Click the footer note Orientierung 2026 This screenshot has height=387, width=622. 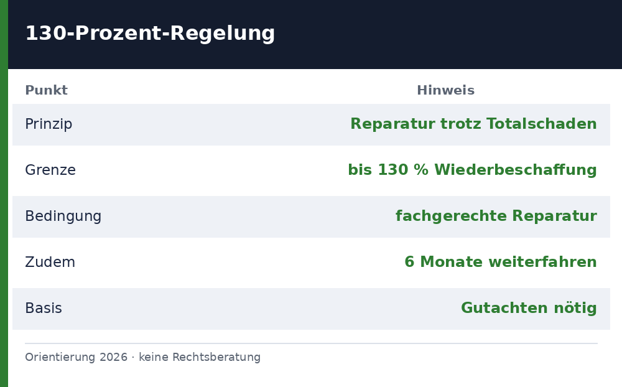point(143,357)
